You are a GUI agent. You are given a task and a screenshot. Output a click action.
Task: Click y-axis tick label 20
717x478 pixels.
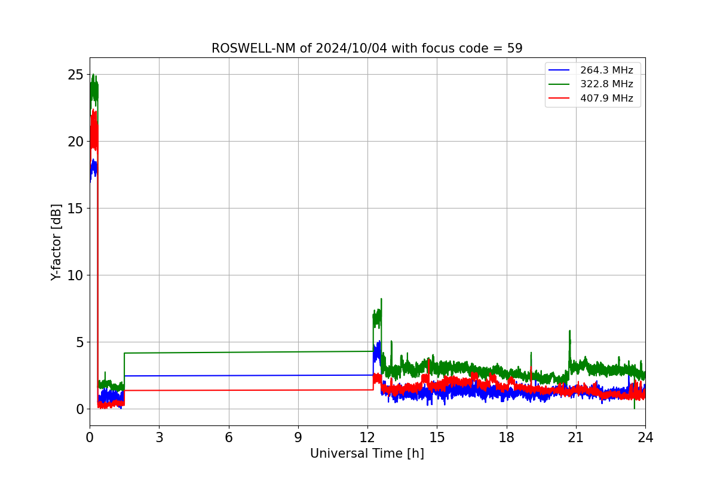click(75, 142)
